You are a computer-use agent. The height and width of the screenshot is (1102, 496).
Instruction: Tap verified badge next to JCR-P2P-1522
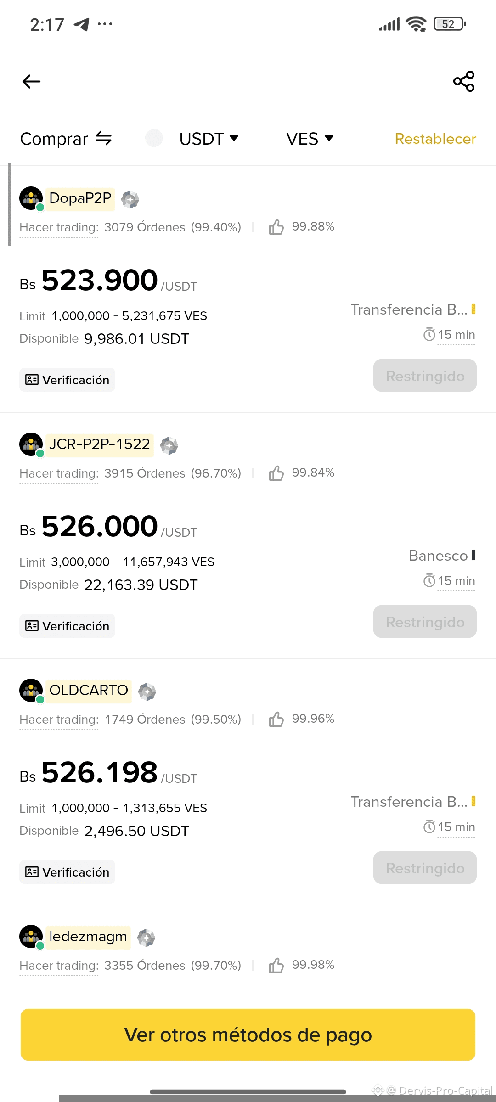coord(169,445)
